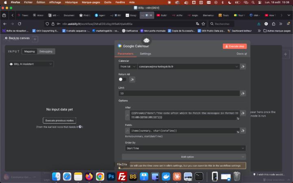Screen dimensions: 293x183
Task: Open the extensions puzzle icon in Firefox toolbar
Action: pos(273,24)
